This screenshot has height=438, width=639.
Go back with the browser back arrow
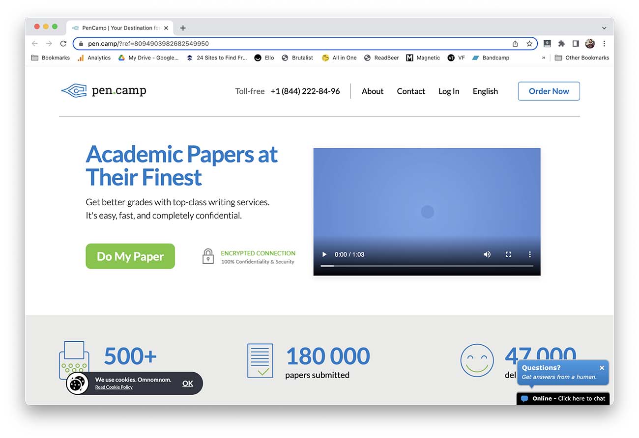coord(34,44)
